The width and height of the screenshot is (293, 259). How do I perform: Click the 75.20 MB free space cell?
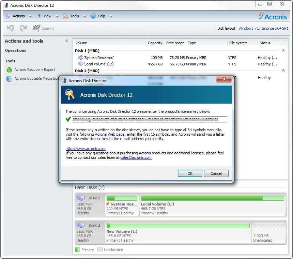tap(177, 58)
